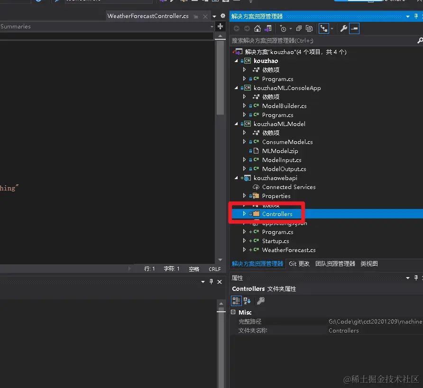The width and height of the screenshot is (423, 388).
Task: Collapse the kouzhaowebapi project
Action: point(236,178)
